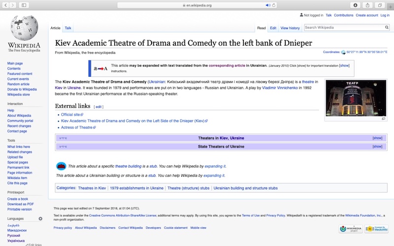Image resolution: width=394 pixels, height=246 pixels.
Task: Click the Cite this page link
Action: [17, 183]
